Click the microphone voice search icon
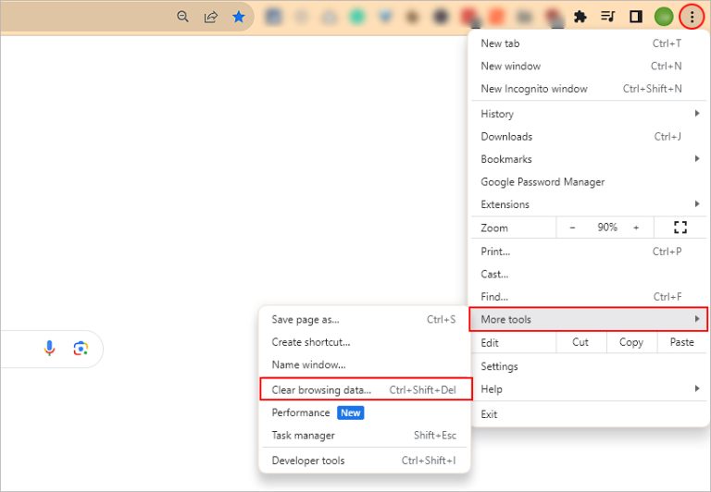The width and height of the screenshot is (711, 492). [x=49, y=349]
